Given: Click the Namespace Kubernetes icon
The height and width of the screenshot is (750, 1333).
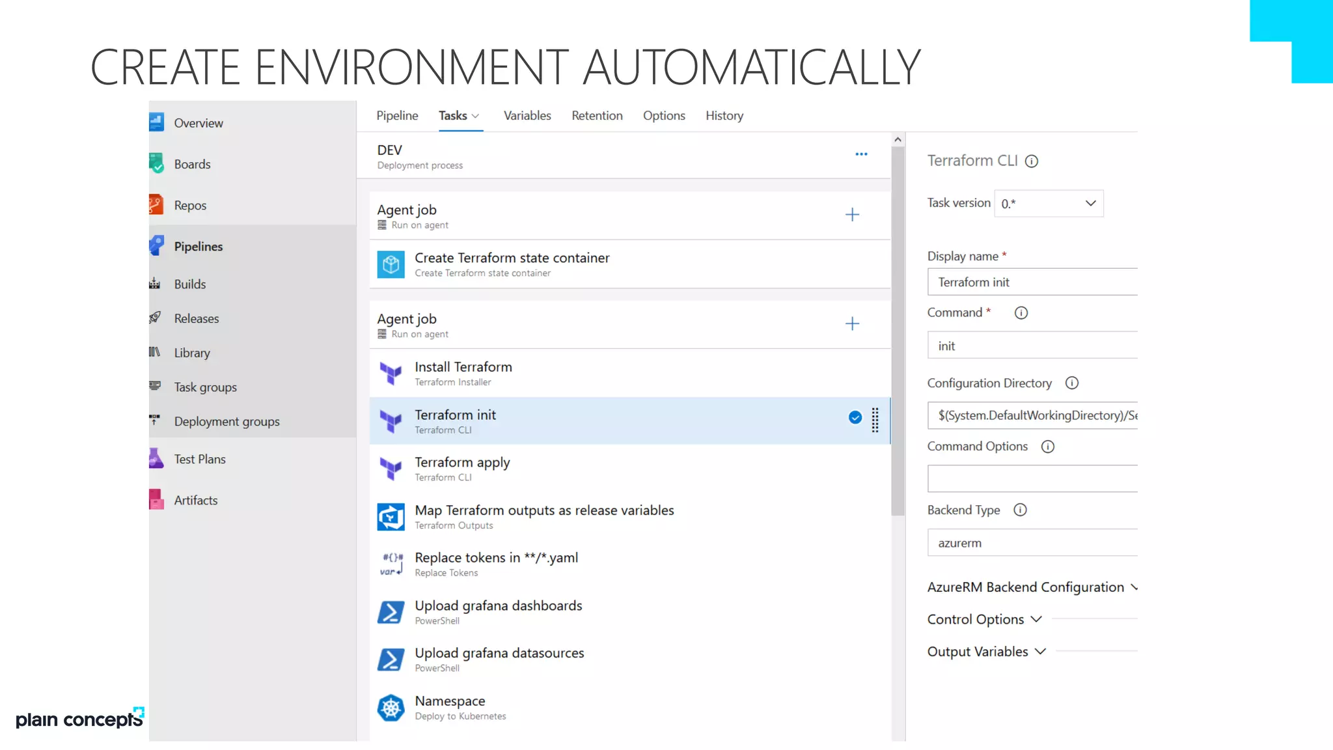Looking at the screenshot, I should point(391,708).
